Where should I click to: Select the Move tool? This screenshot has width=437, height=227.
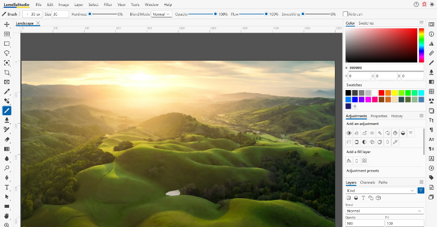click(7, 24)
